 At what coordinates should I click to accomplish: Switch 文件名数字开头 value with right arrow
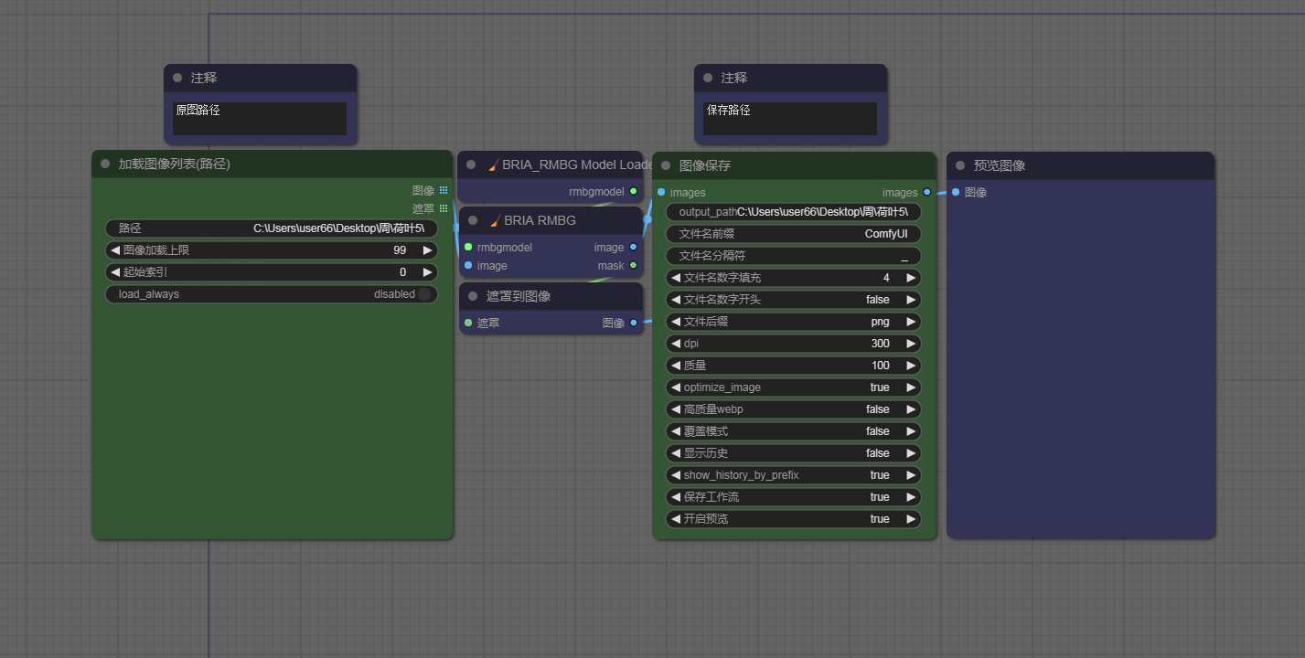tap(911, 300)
